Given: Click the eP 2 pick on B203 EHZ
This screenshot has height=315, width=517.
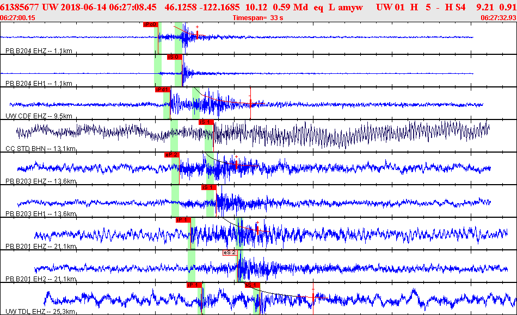Looking at the screenshot, I should 171,155.
